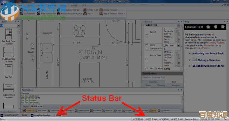This screenshot has width=229, height=121.
Task: Toggle Node snap
Action: click(x=117, y=111)
